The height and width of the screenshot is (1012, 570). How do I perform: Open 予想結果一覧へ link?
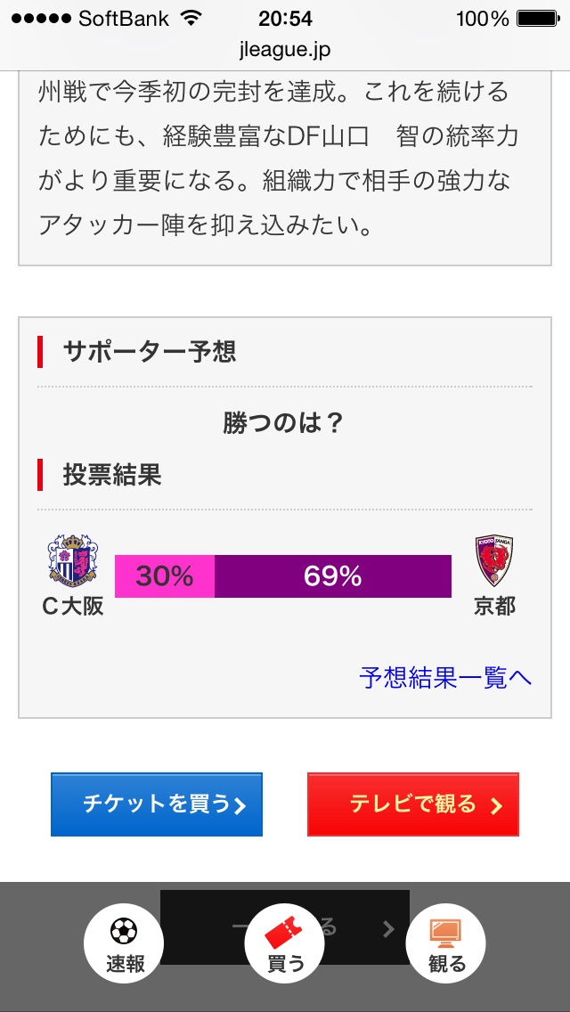pos(445,677)
